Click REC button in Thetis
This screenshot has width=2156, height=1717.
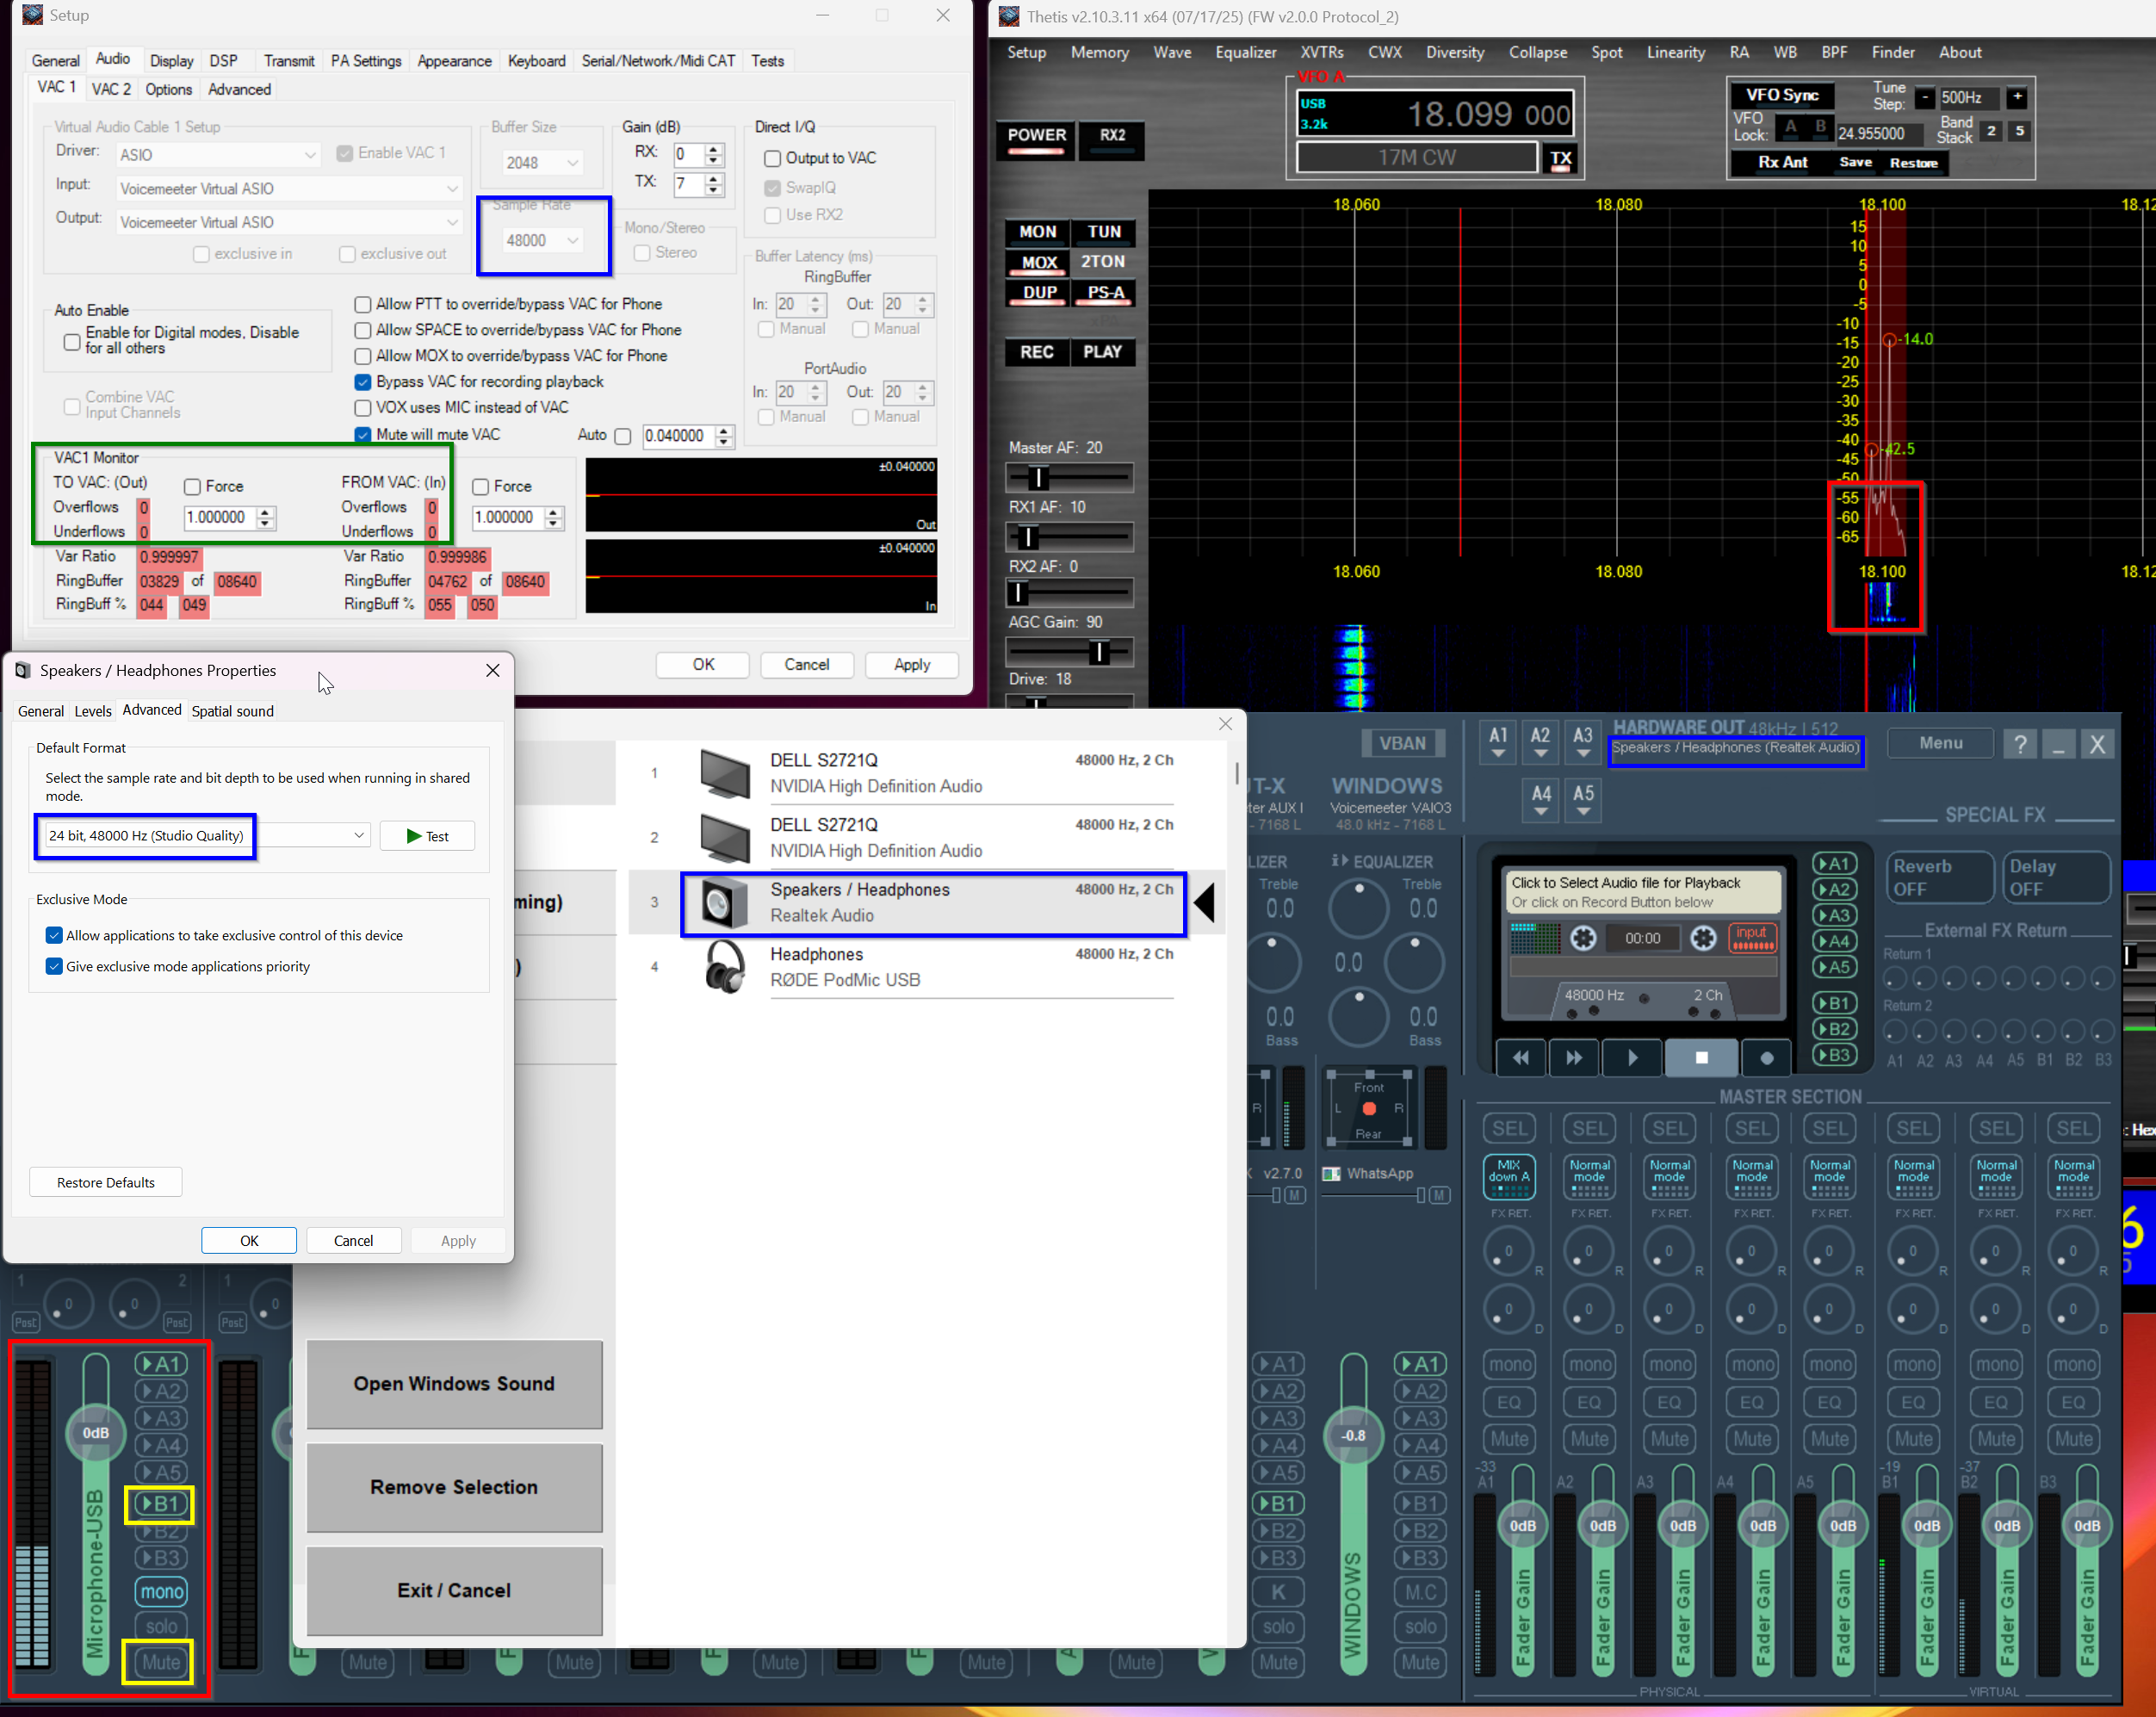(1037, 352)
